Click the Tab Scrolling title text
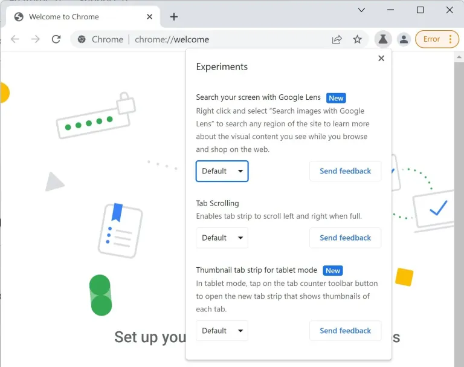464x367 pixels. coord(217,203)
